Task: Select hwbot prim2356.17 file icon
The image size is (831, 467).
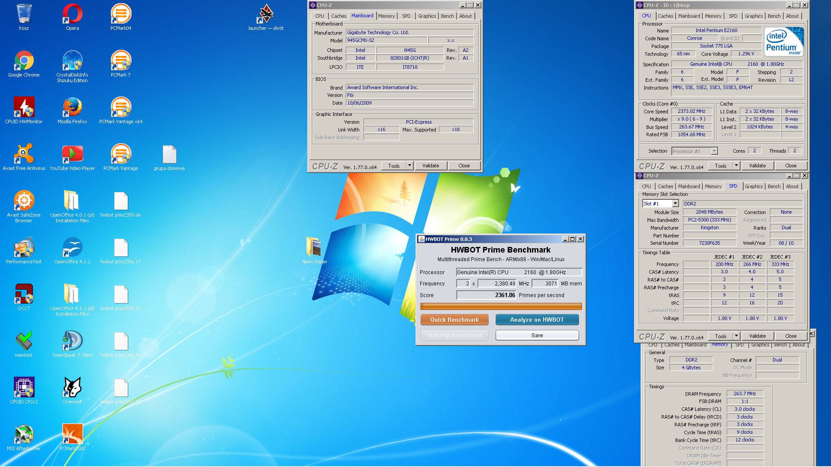Action: coord(121,251)
